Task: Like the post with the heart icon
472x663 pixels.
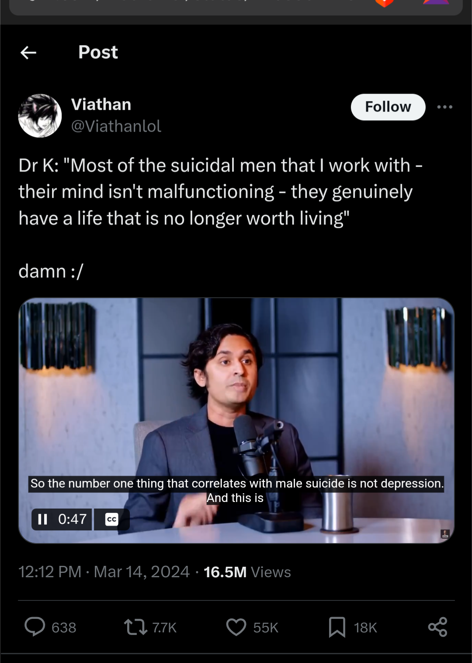Action: [x=236, y=627]
